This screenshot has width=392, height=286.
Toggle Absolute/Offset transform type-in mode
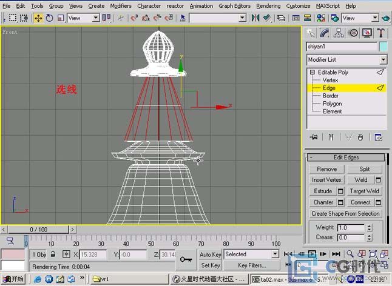(x=66, y=254)
